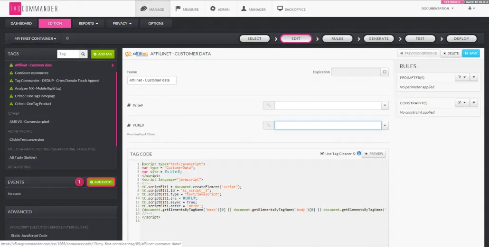Open container settings gear icon
This screenshot has height=247, width=489.
pyautogui.click(x=67, y=38)
